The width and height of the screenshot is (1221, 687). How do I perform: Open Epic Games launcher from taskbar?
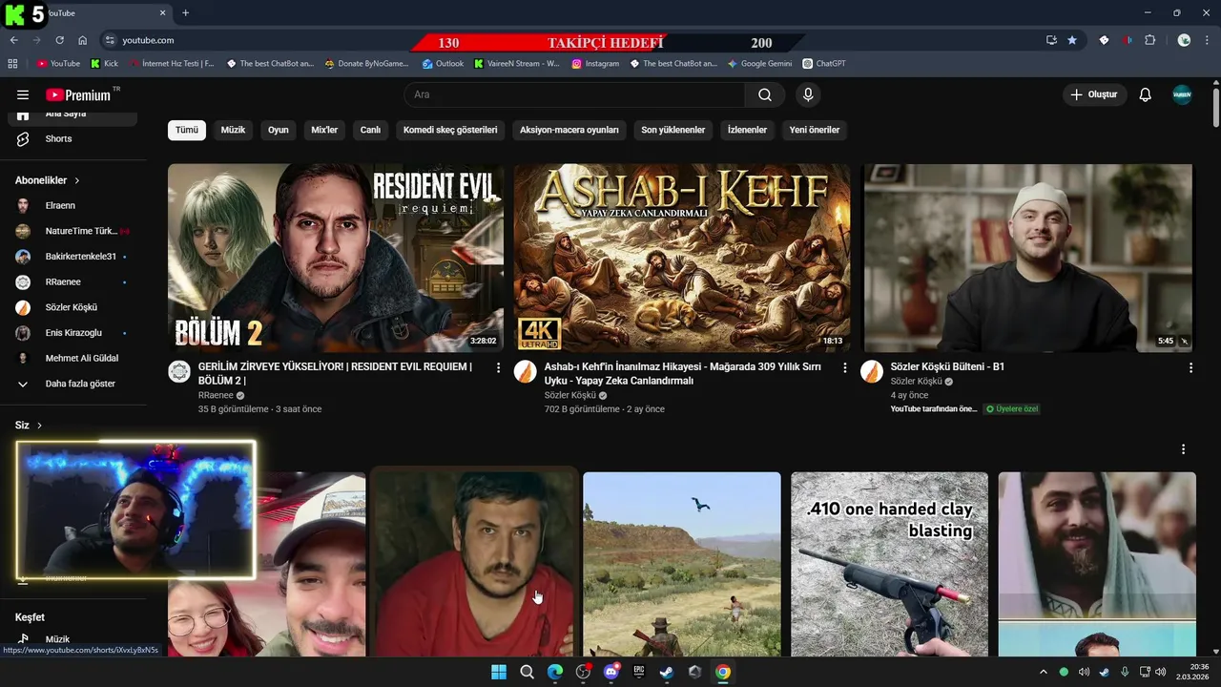(639, 672)
